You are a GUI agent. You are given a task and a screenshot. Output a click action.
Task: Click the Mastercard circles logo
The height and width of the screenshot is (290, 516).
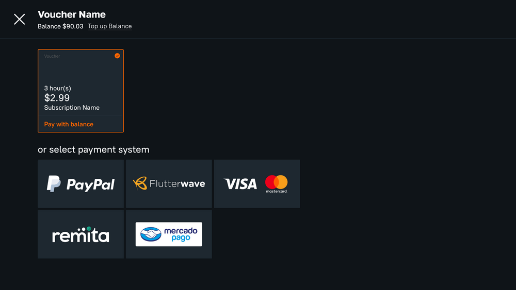[276, 183]
